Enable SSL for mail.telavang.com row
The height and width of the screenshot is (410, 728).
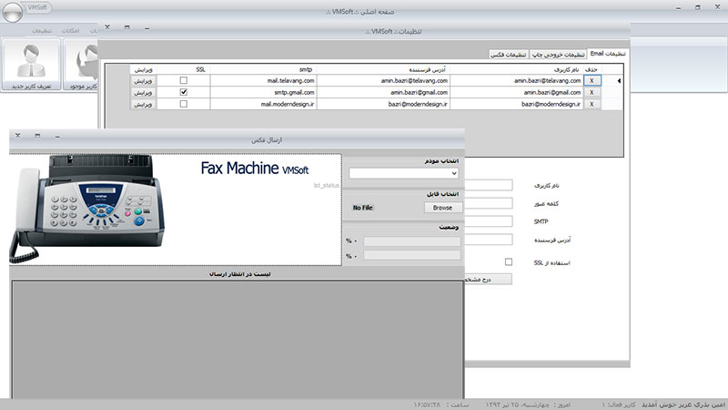pyautogui.click(x=185, y=80)
